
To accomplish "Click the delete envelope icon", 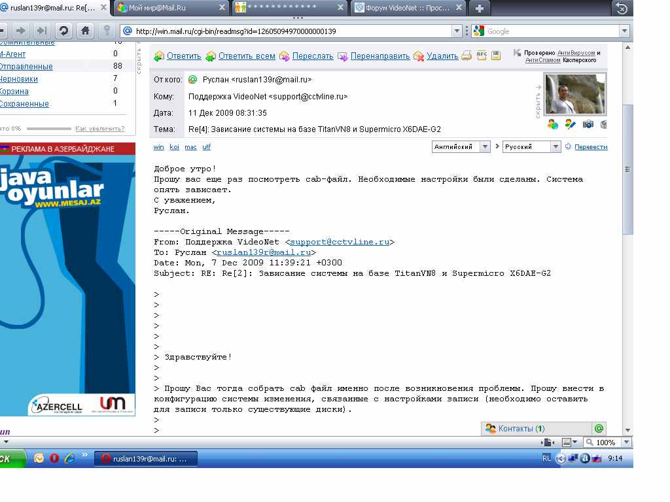I will coord(419,56).
